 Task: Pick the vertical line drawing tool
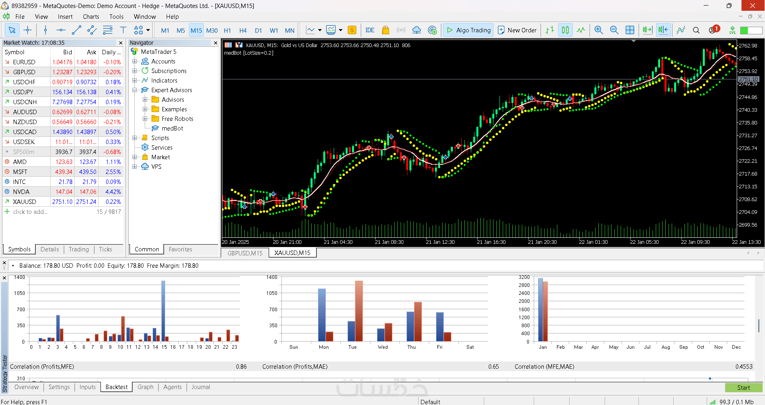pyautogui.click(x=45, y=30)
